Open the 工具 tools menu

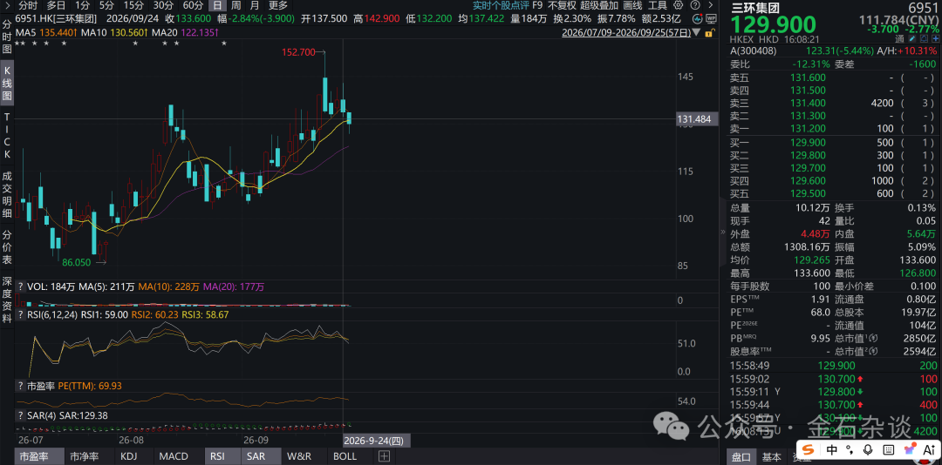coord(658,5)
